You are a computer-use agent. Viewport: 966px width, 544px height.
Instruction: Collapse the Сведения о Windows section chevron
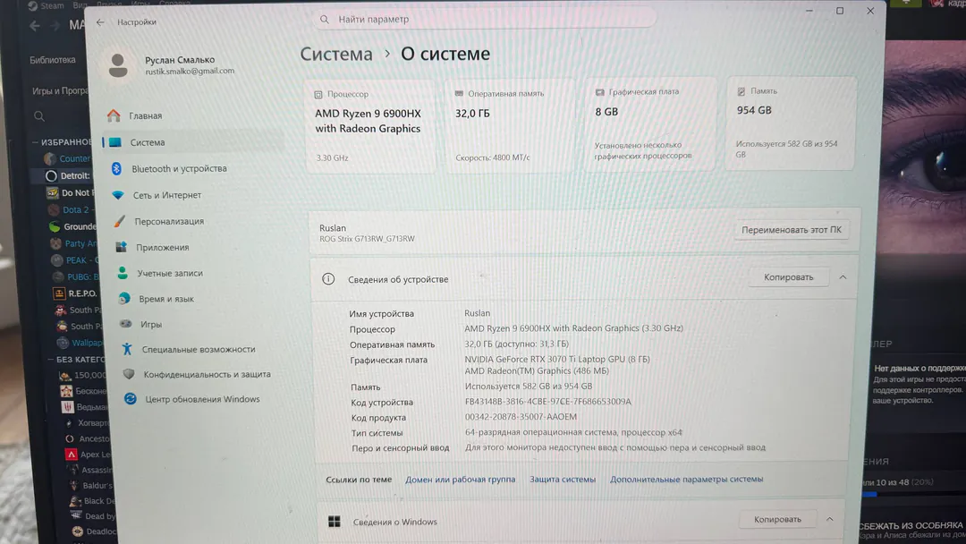[830, 519]
